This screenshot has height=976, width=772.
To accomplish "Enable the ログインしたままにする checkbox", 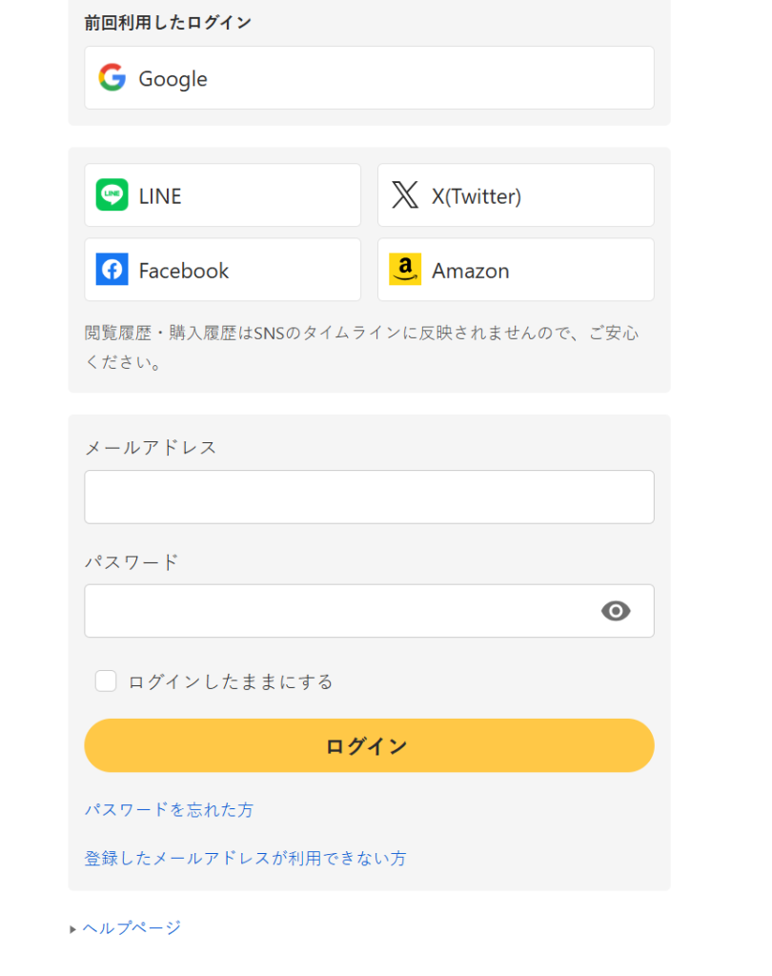I will tap(106, 681).
